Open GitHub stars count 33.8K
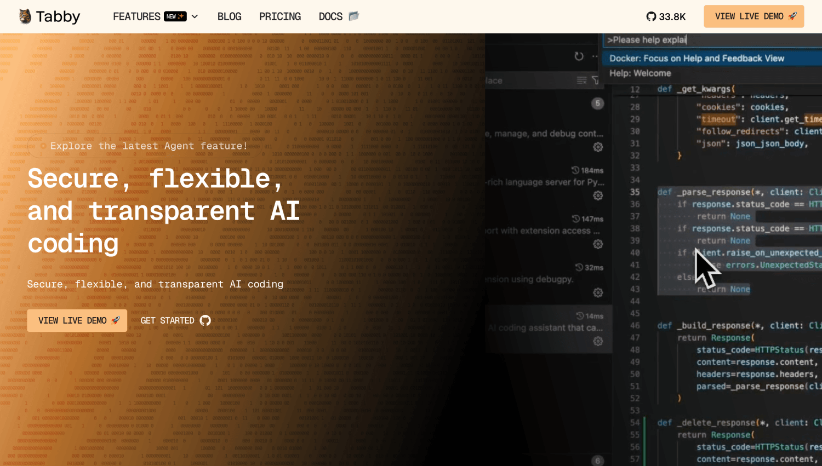 pos(672,16)
